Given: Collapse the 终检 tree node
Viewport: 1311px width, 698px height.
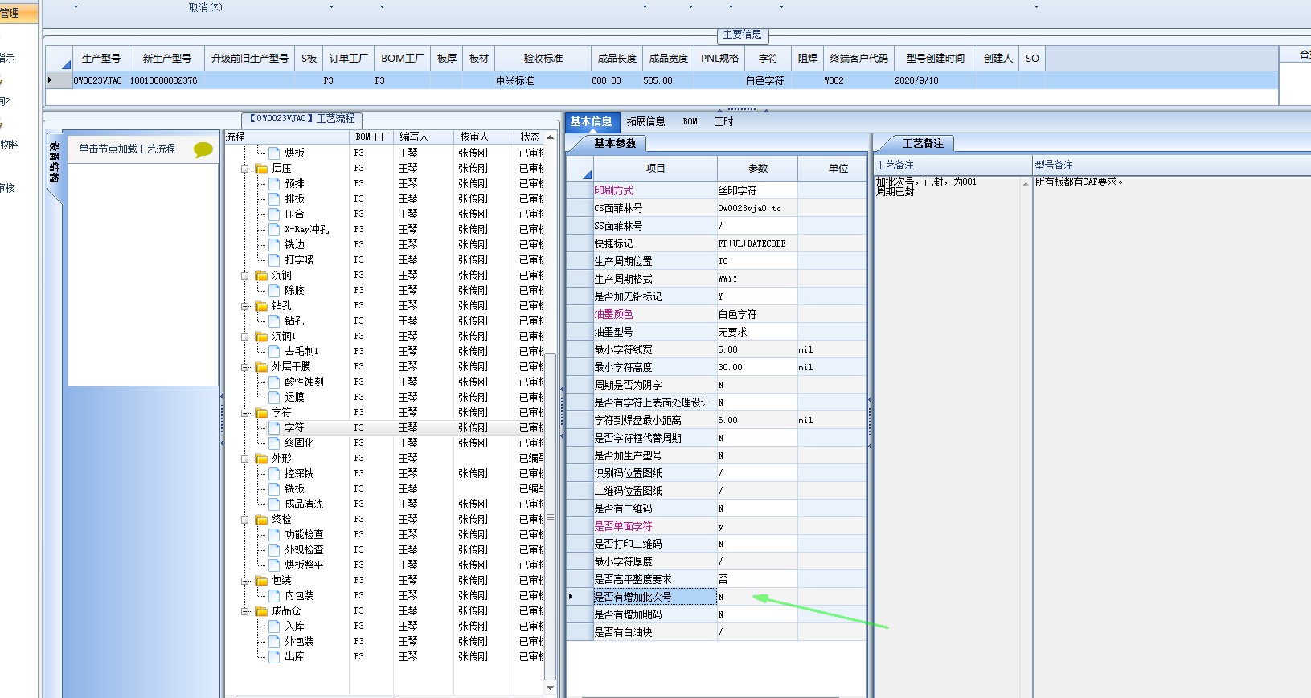Looking at the screenshot, I should pyautogui.click(x=245, y=520).
